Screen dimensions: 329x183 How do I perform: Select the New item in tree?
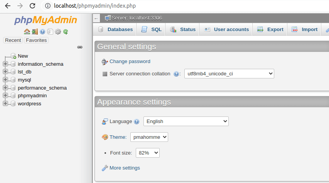click(x=23, y=56)
